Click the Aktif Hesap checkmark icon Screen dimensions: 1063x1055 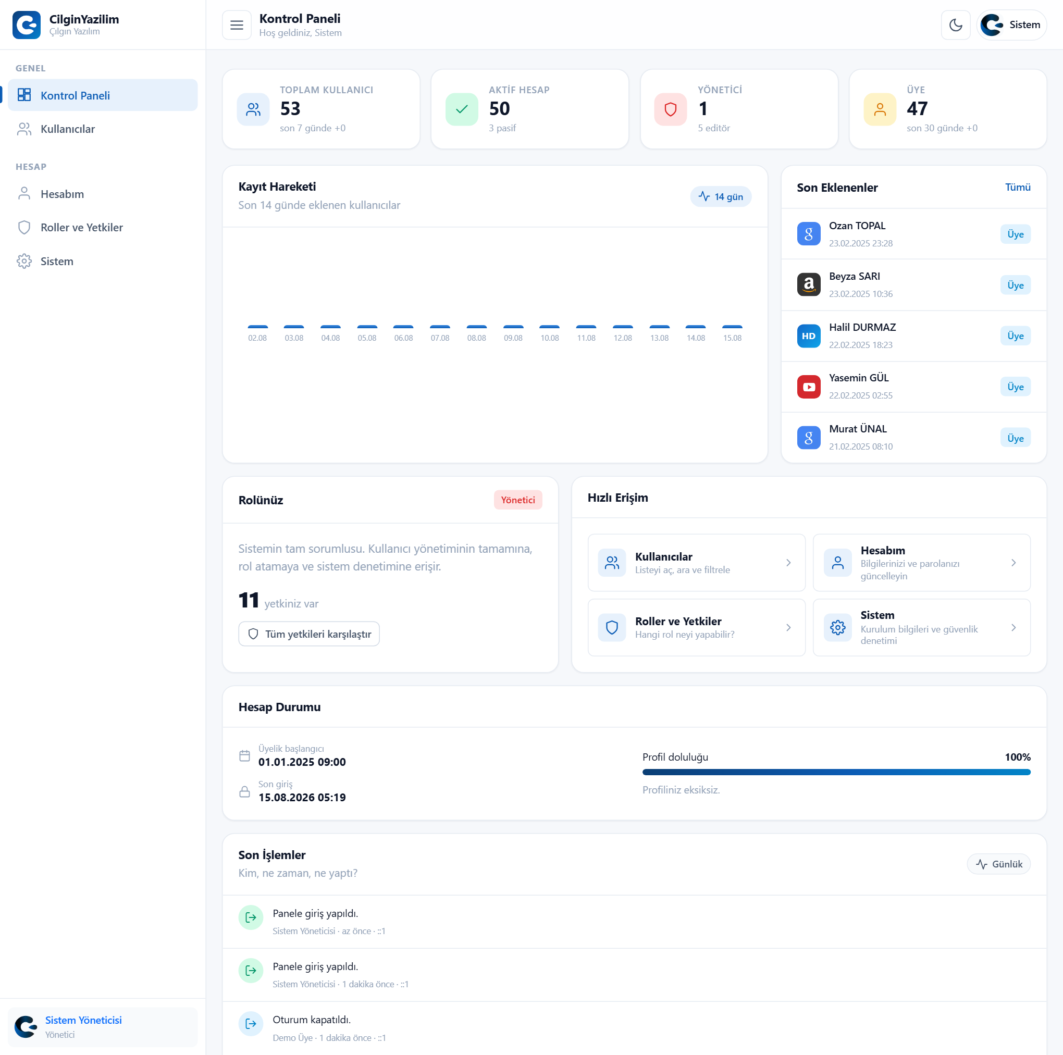tap(462, 109)
